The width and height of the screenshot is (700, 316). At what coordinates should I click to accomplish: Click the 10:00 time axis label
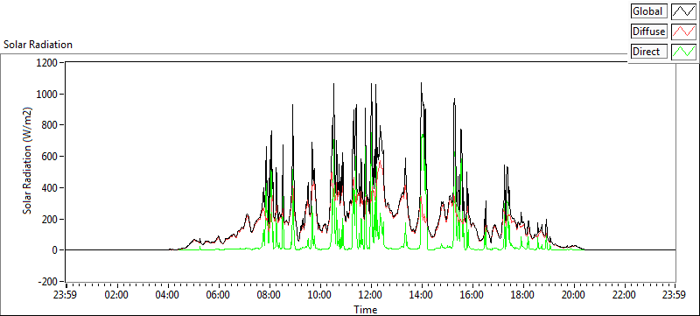(320, 295)
